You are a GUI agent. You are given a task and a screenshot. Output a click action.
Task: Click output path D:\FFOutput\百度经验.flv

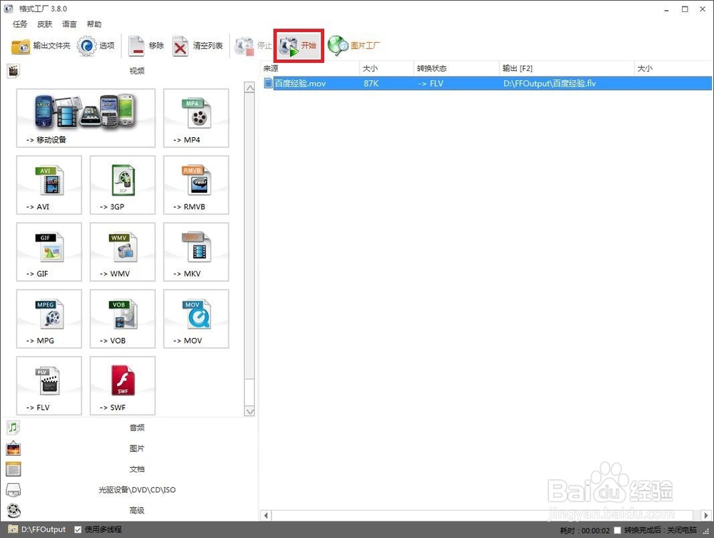pos(549,84)
